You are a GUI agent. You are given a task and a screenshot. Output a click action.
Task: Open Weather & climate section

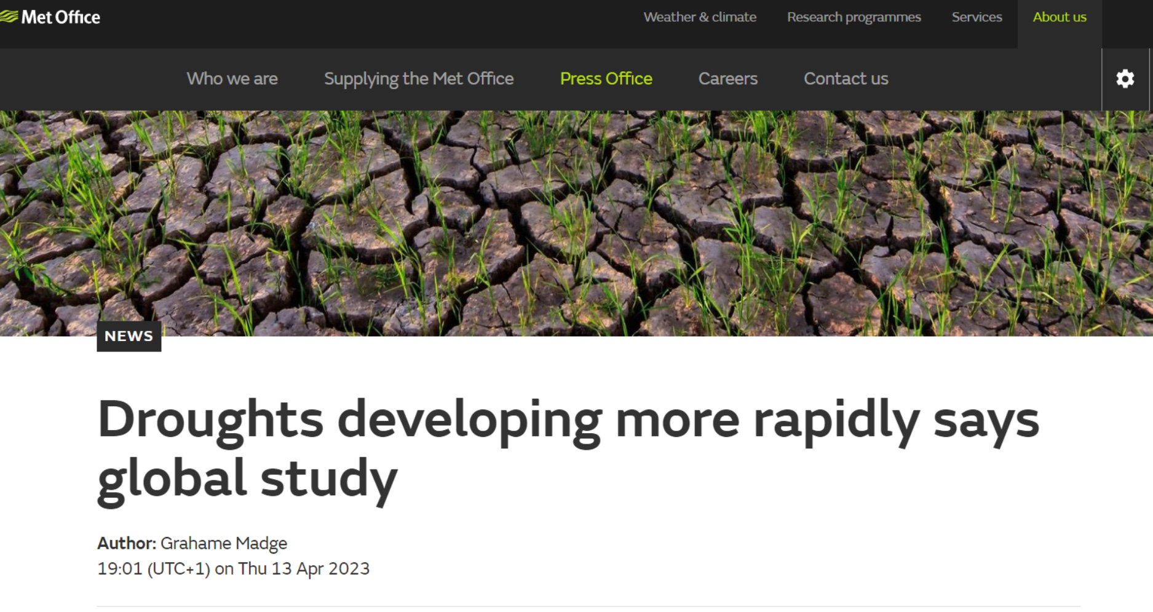pos(699,17)
